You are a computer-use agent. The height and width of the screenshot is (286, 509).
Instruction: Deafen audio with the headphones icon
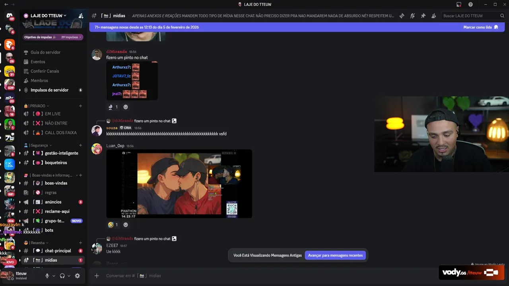pyautogui.click(x=62, y=276)
